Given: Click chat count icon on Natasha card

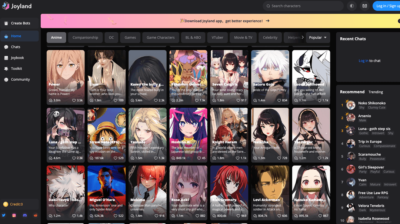Looking at the screenshot, I should tap(255, 158).
